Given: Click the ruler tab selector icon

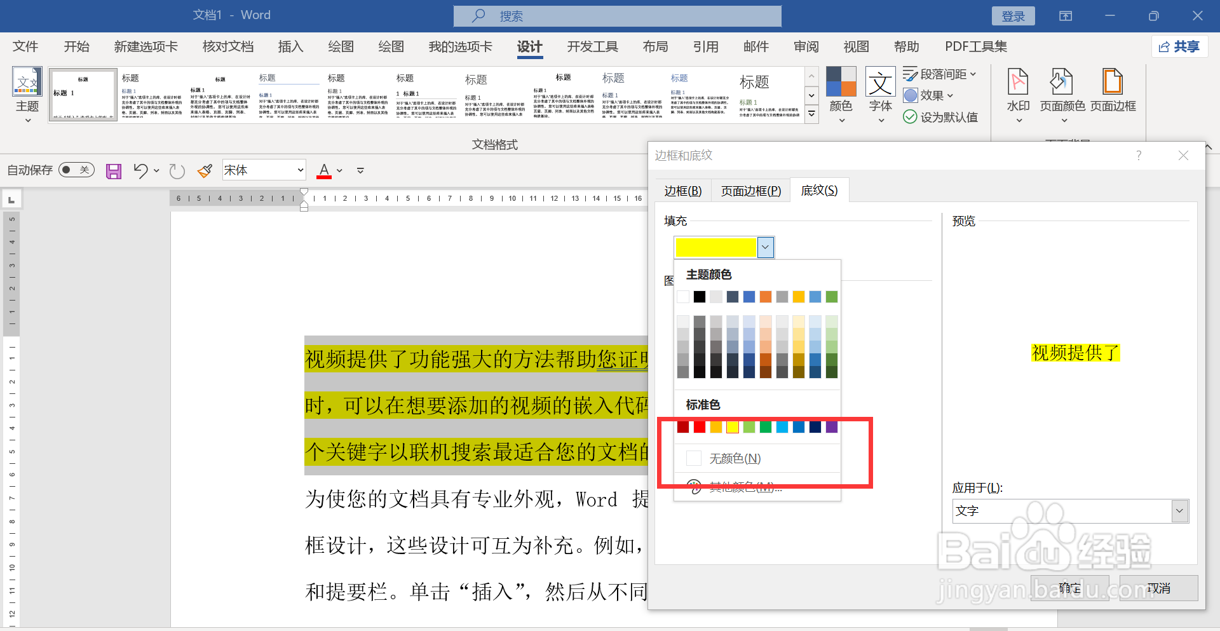Looking at the screenshot, I should coord(11,200).
